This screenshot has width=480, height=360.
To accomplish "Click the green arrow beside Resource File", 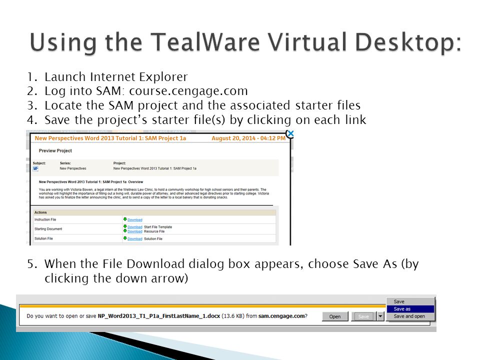I will coord(125,231).
